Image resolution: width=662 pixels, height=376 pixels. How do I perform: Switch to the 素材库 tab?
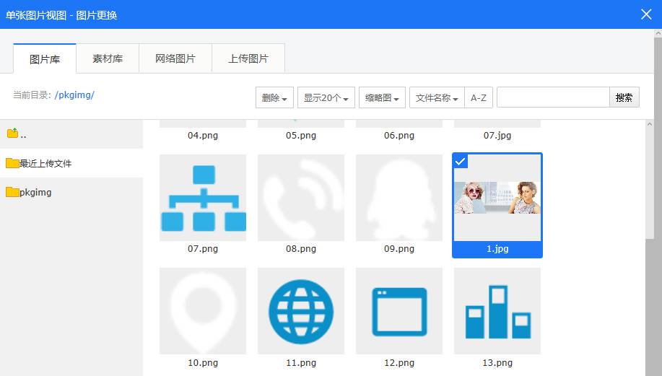[108, 58]
